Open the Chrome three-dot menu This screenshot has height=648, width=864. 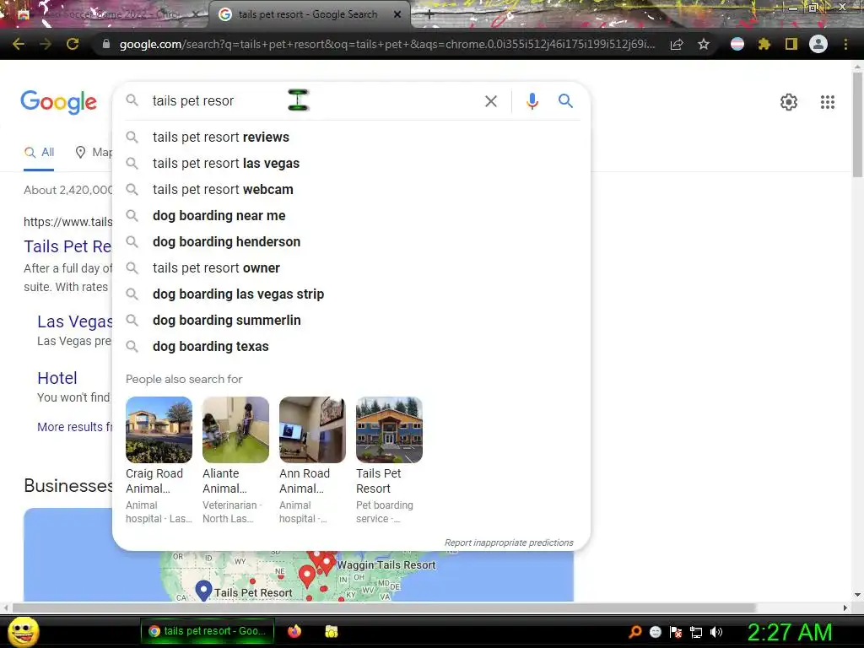845,44
